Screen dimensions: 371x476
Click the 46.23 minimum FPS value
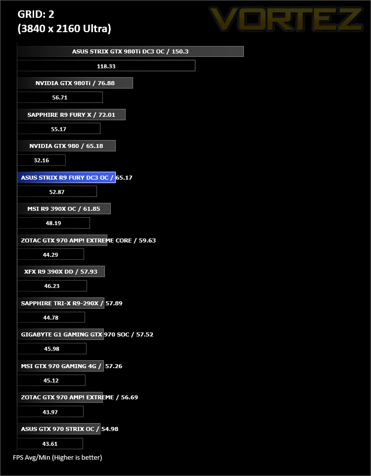52,286
